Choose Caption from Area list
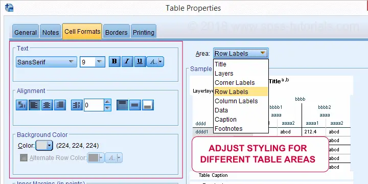368x184 pixels. pyautogui.click(x=241, y=119)
